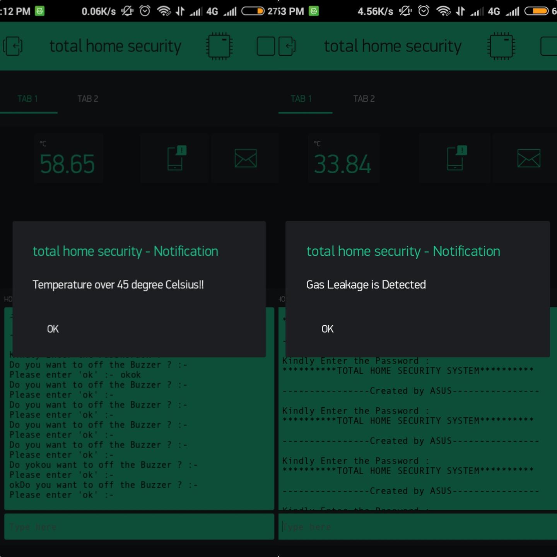This screenshot has width=557, height=557.
Task: Tap the notification phone widget beside 33.84
Action: (455, 158)
